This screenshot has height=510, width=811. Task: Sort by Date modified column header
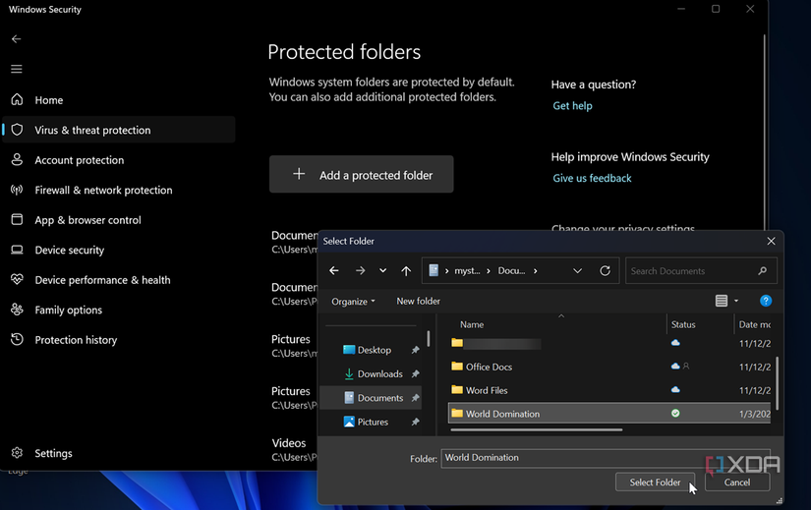click(x=753, y=324)
